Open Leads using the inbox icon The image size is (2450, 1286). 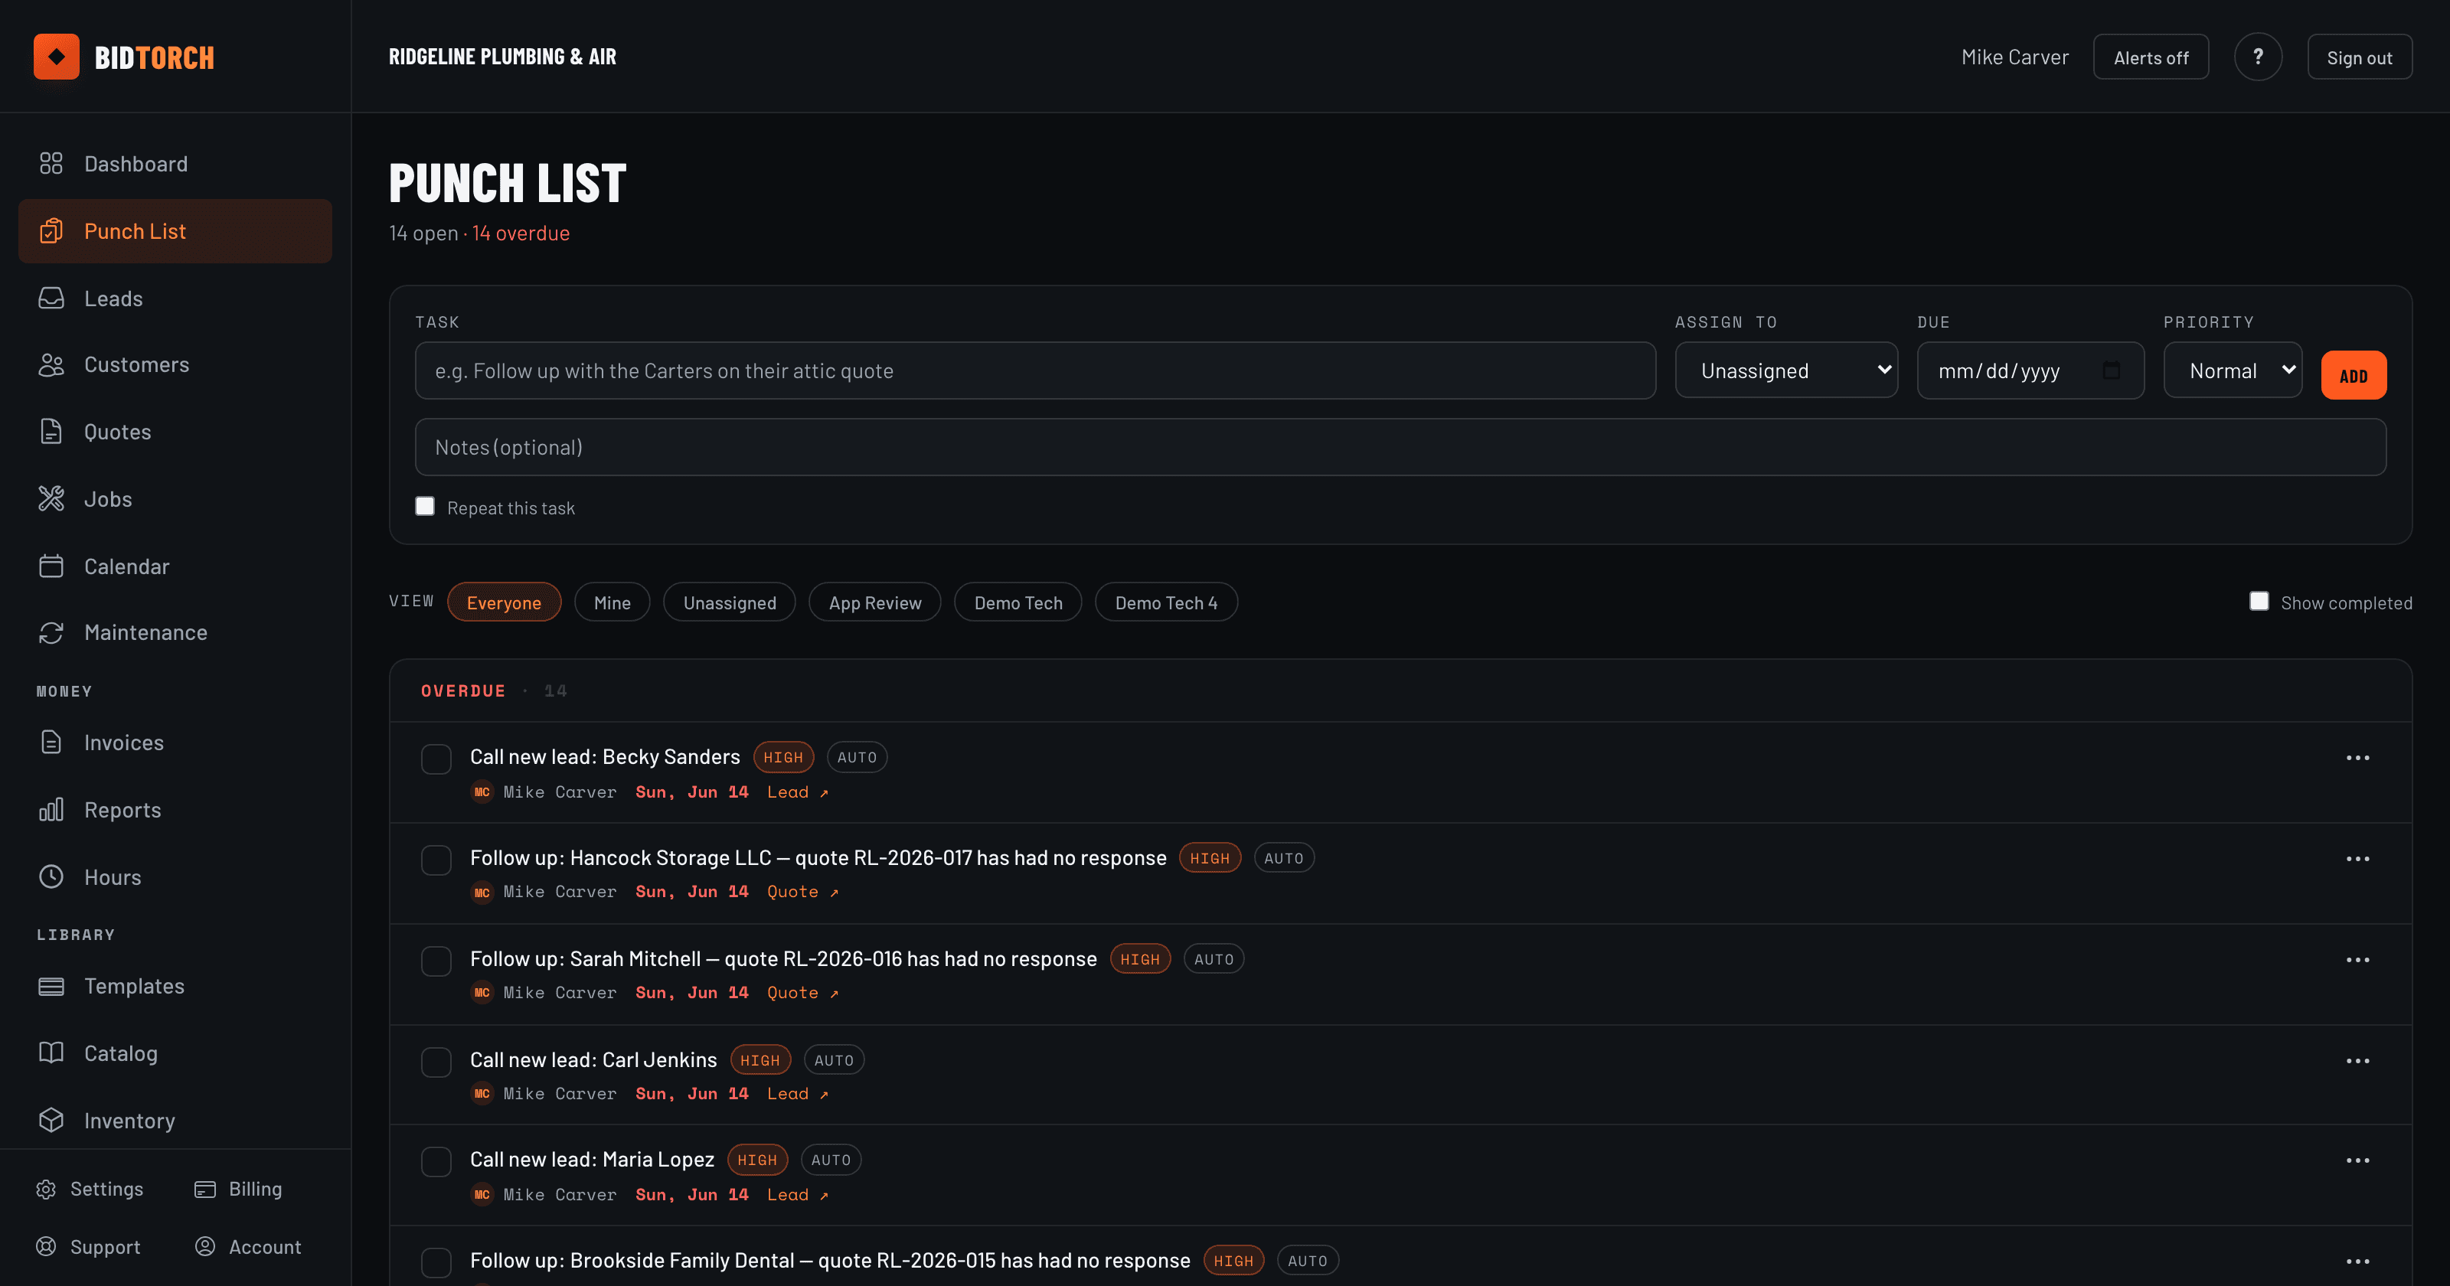[51, 299]
